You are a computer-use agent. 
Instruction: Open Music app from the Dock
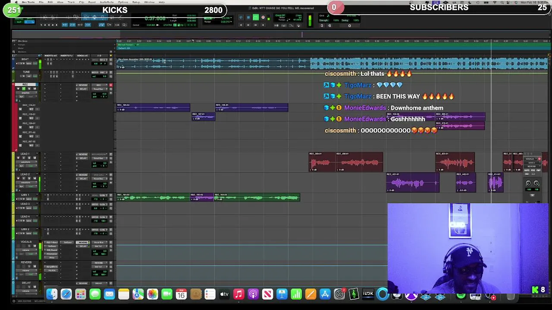[x=238, y=294]
